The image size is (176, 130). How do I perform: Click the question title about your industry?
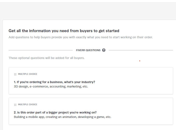point(54,82)
